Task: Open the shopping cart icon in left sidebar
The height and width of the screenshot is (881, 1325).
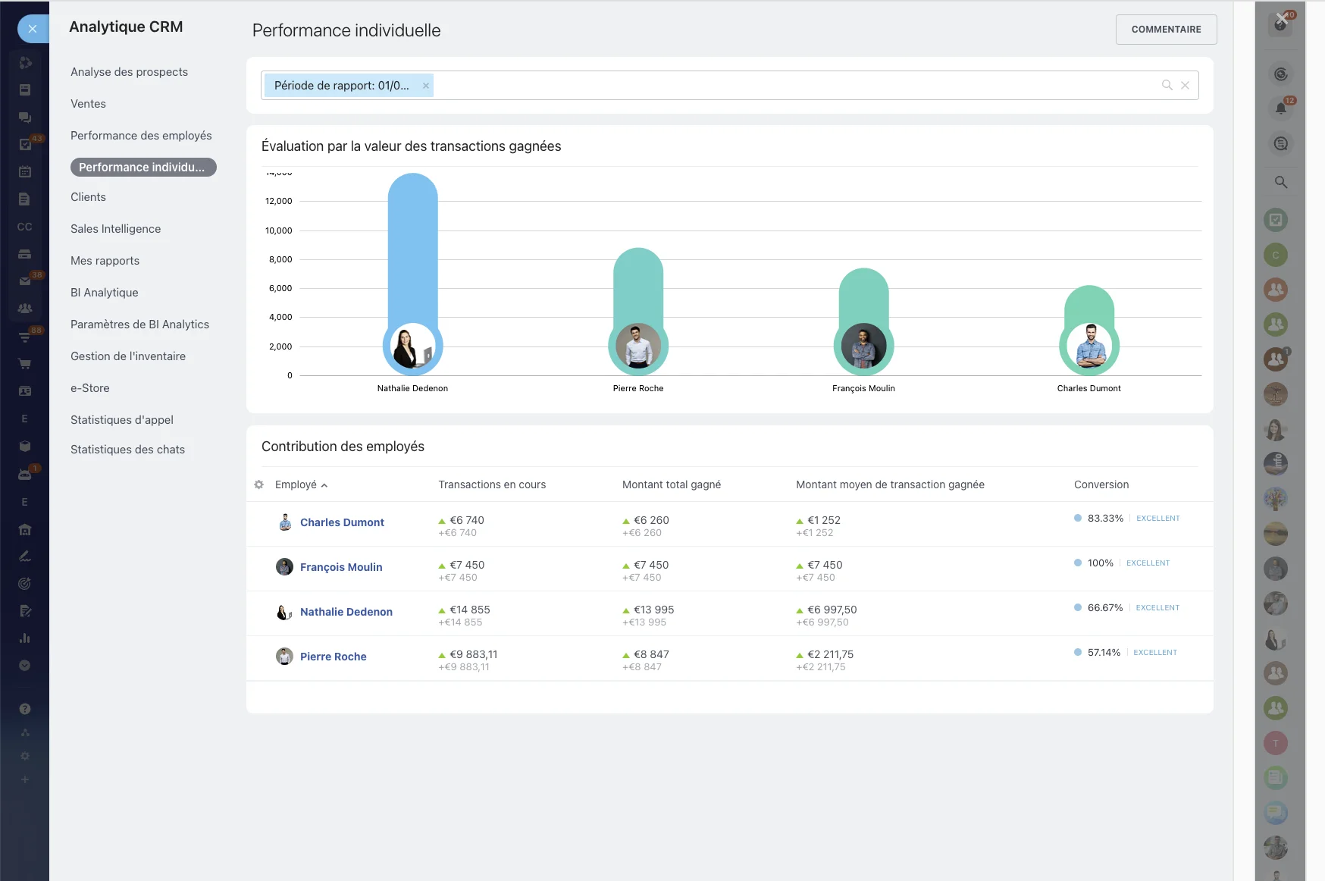Action: click(25, 364)
